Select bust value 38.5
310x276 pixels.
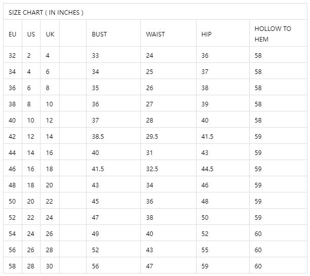98,136
